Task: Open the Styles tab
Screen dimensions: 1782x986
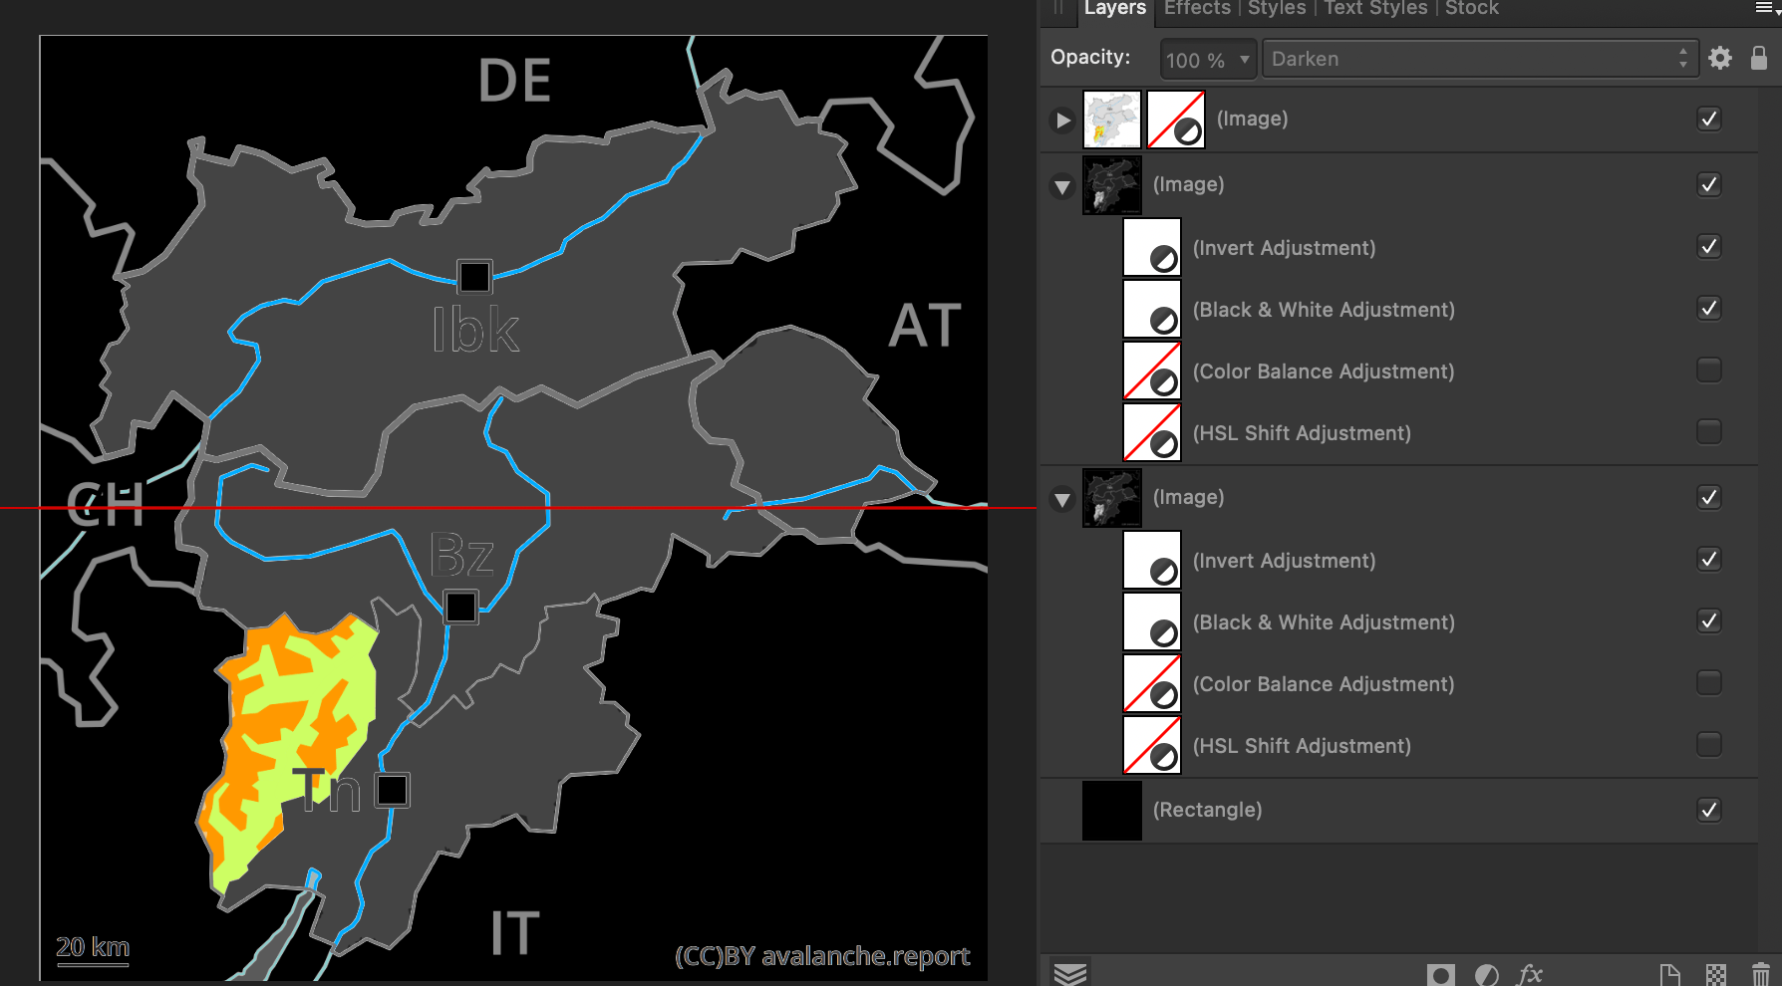Action: (x=1277, y=9)
